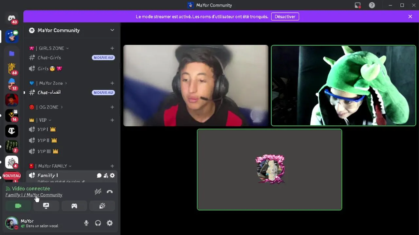The width and height of the screenshot is (419, 235).
Task: Open the soundboard
Action: [x=102, y=206]
